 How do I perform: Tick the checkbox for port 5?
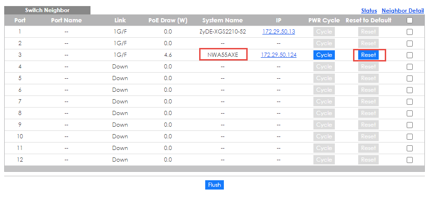[409, 79]
